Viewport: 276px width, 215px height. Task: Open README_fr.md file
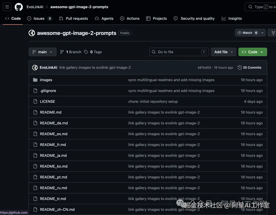pyautogui.click(x=53, y=145)
